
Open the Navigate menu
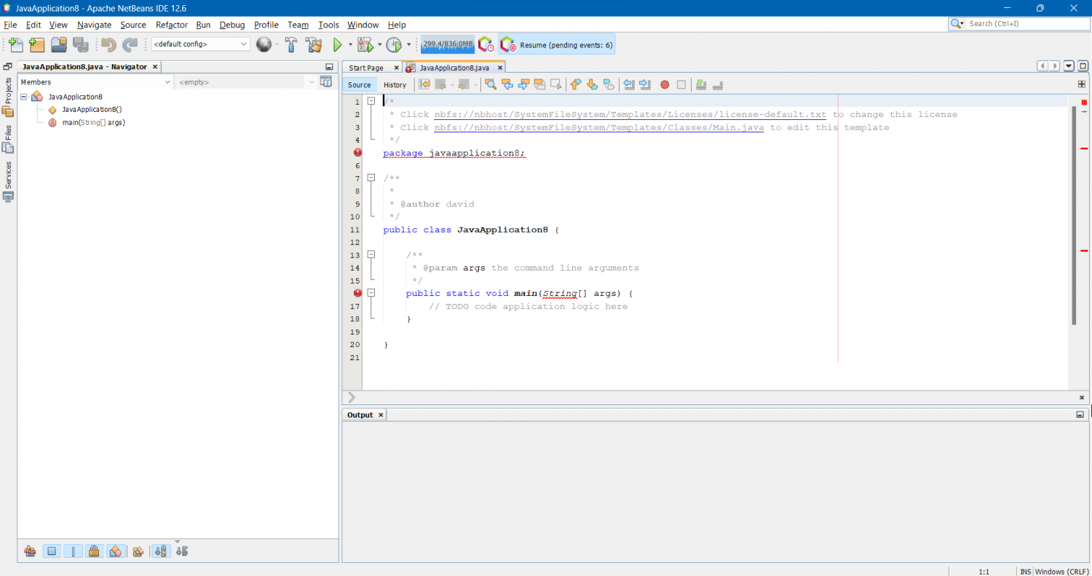(x=94, y=25)
